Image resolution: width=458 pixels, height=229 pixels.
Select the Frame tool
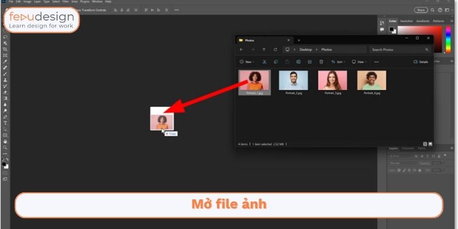click(5, 56)
